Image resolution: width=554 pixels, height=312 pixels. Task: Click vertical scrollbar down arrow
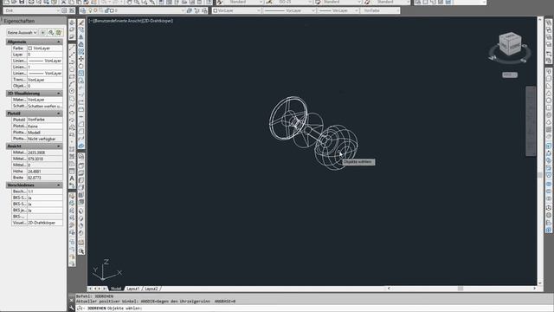pyautogui.click(x=539, y=283)
